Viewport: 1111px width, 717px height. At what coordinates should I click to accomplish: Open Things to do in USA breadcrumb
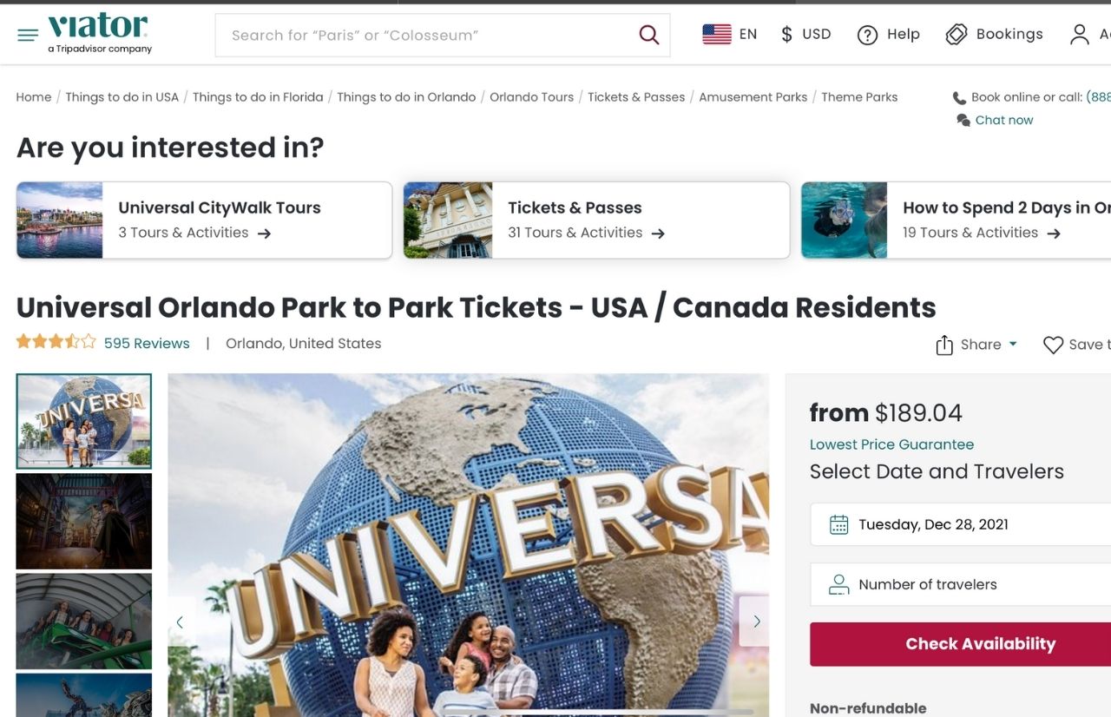tap(122, 97)
